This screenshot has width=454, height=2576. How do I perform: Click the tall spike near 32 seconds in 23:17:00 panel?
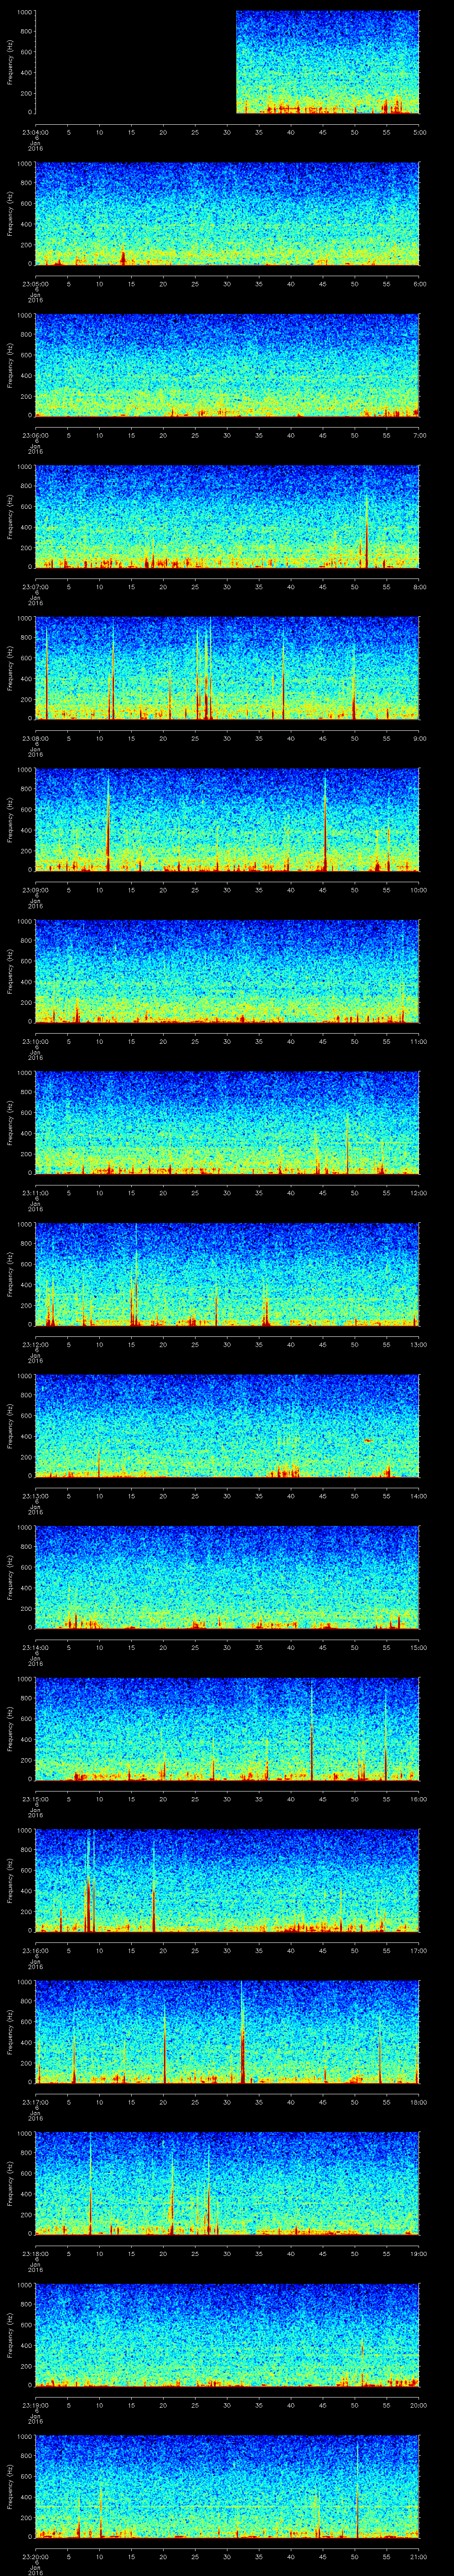tap(243, 2032)
